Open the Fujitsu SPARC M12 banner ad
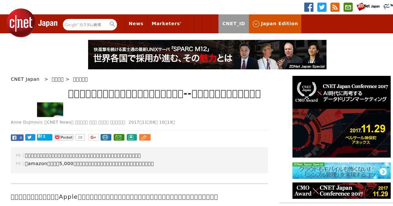Viewport: 393px width, 206px height. pos(207,55)
